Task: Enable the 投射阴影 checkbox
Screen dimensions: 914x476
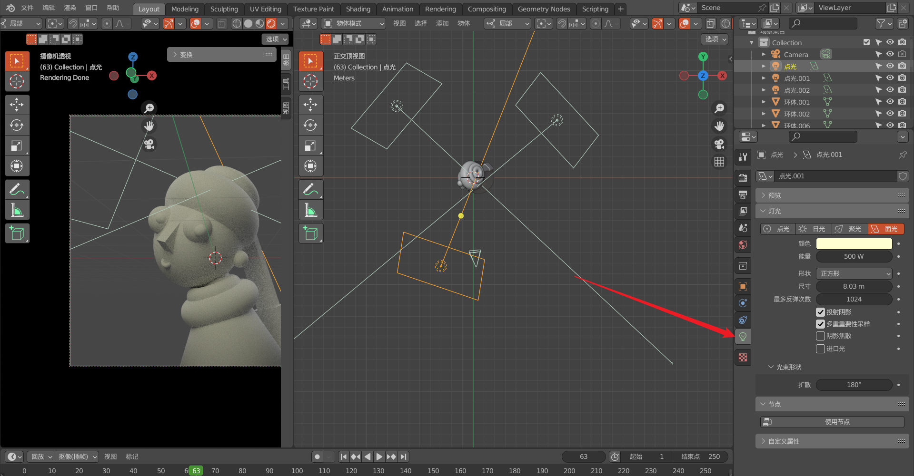Action: pos(820,312)
